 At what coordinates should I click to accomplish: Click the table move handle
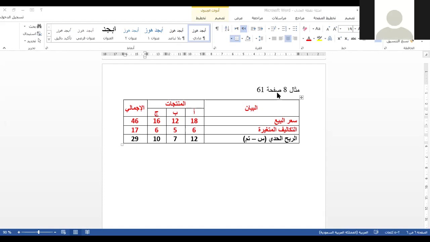pyautogui.click(x=301, y=97)
